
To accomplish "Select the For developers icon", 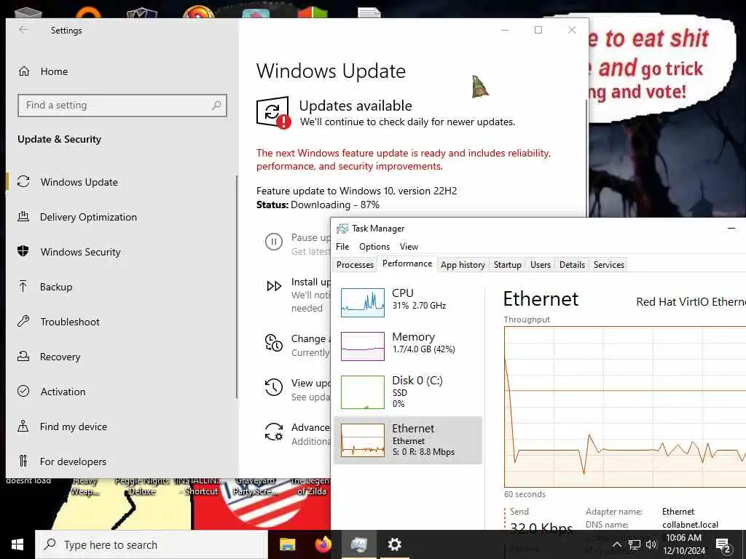I will coord(23,461).
